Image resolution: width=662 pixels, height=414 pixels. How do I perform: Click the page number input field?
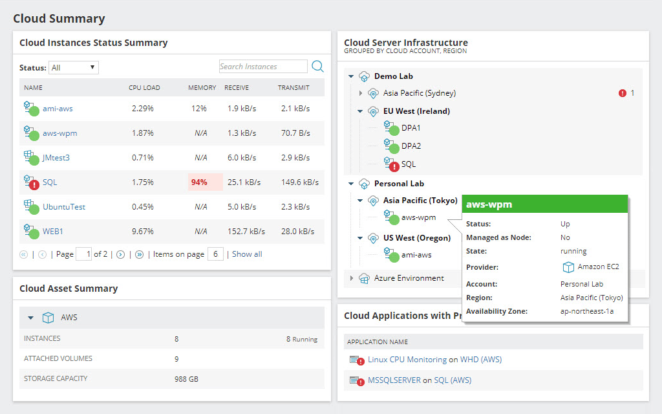click(84, 254)
